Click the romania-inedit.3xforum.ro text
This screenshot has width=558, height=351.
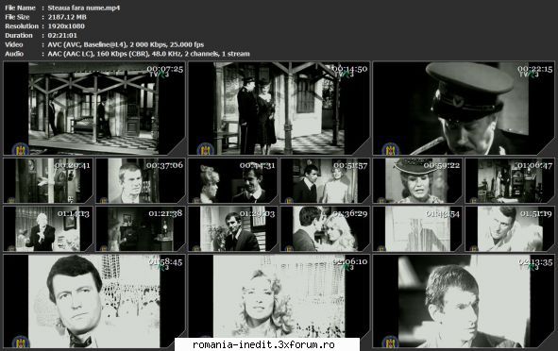click(x=263, y=344)
